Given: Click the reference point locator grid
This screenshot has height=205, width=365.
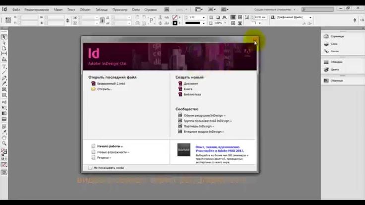Looking at the screenshot, I should pos(8,20).
